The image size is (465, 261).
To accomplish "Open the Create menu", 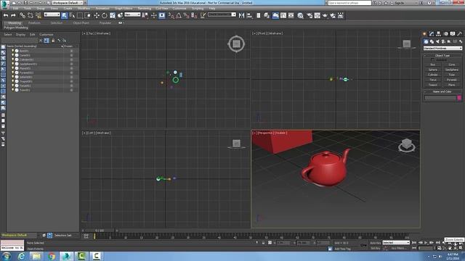I will 68,8.
